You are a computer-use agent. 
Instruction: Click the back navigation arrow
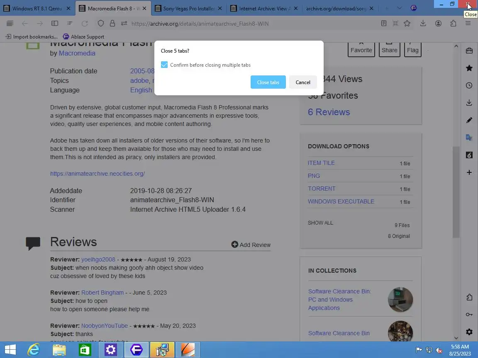tap(25, 24)
